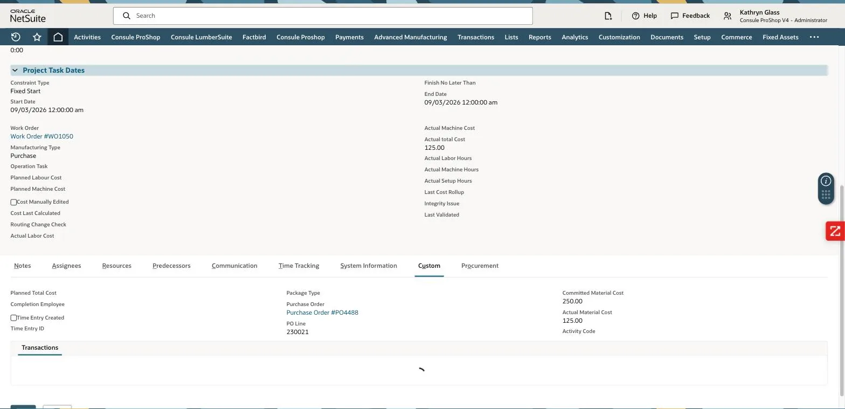The width and height of the screenshot is (845, 409).
Task: Switch to the Resources tab
Action: pyautogui.click(x=117, y=266)
